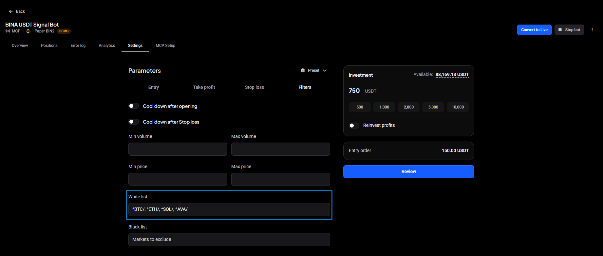603x256 pixels.
Task: Switch to the Positions tab
Action: click(x=49, y=46)
